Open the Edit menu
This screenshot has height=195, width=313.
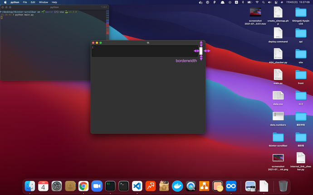[33, 2]
